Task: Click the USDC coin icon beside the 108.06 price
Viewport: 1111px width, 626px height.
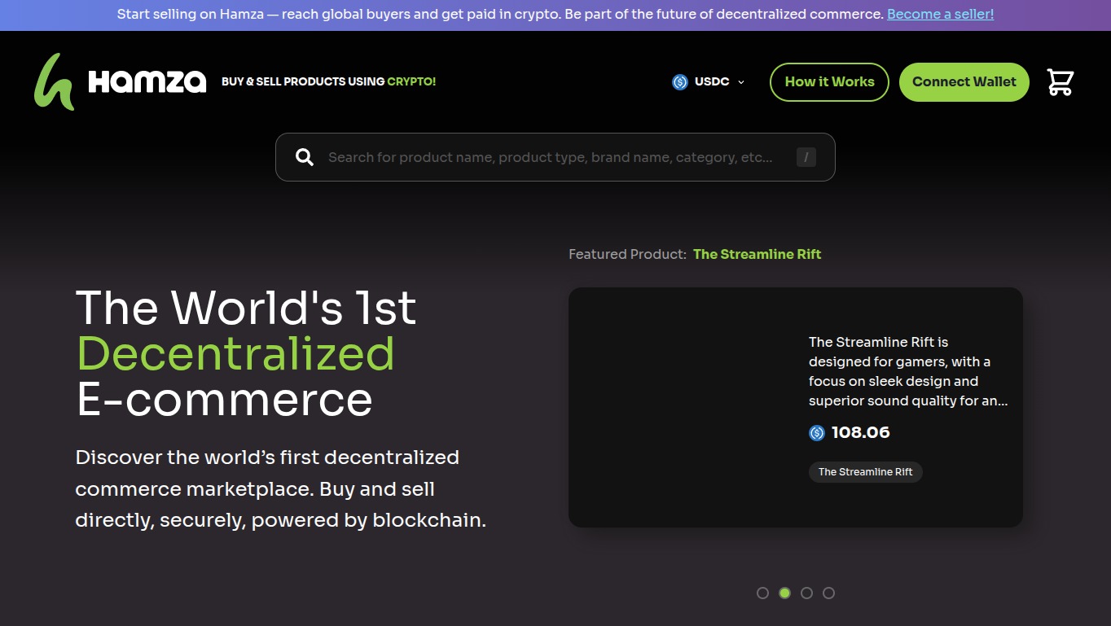Action: tap(816, 432)
